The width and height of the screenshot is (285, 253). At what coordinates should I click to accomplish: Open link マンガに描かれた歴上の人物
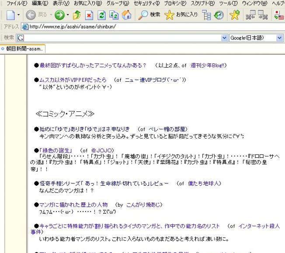point(73,205)
